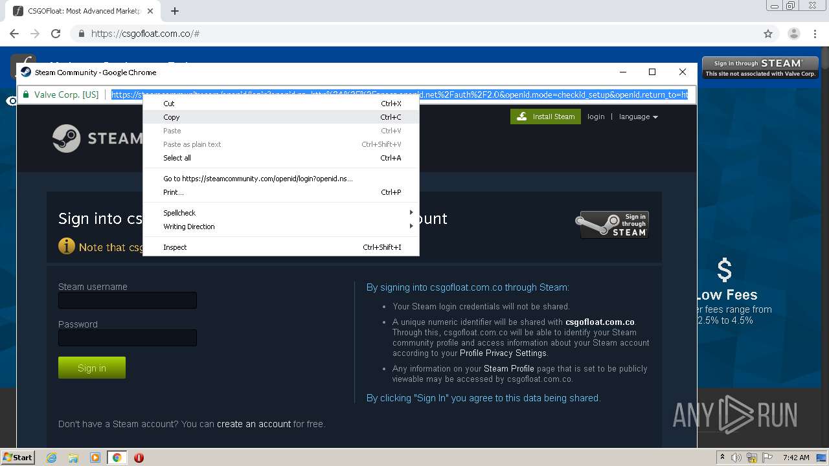Image resolution: width=829 pixels, height=466 pixels.
Task: Expand the Writing Direction submenu
Action: click(281, 227)
